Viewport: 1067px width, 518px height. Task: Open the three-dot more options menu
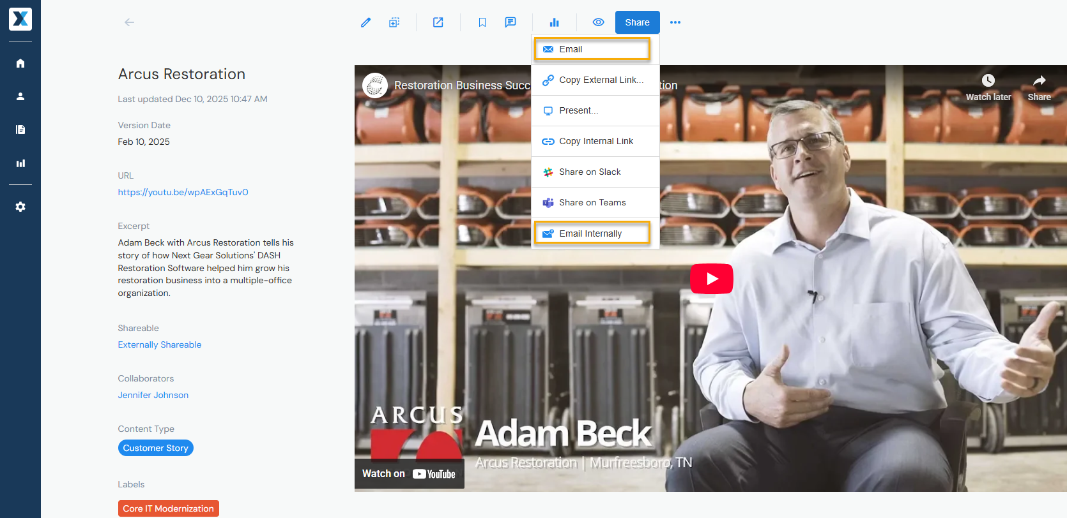pyautogui.click(x=675, y=22)
